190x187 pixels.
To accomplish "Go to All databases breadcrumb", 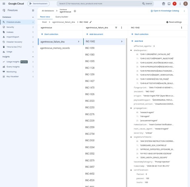I will [48, 11].
